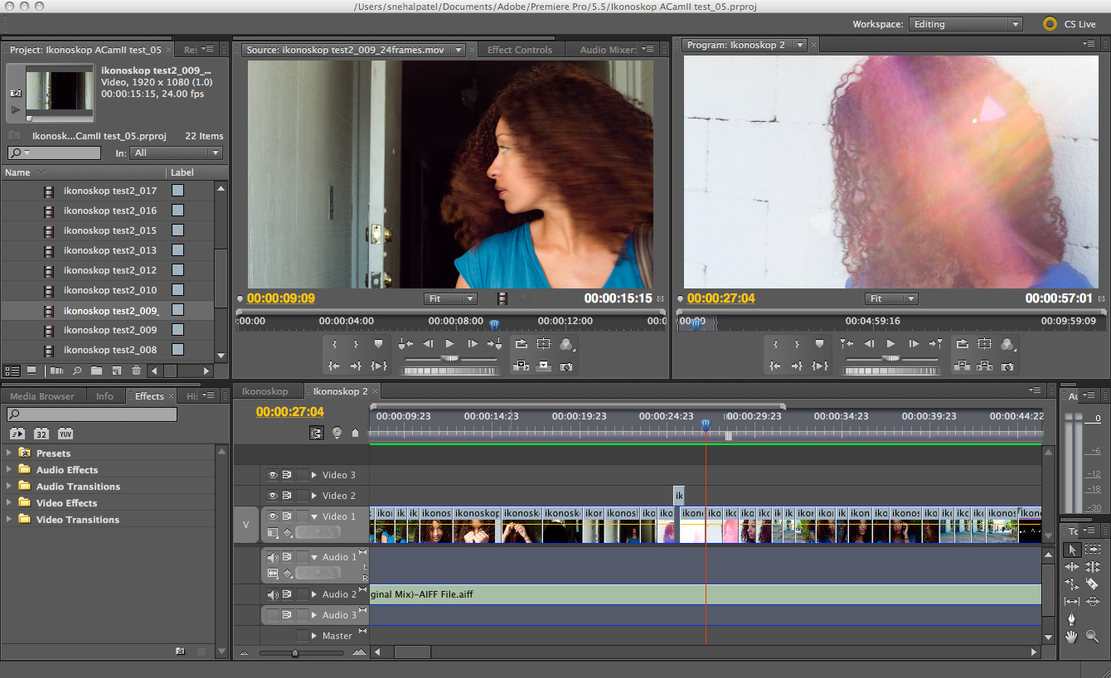Open Effect Controls tab

click(520, 50)
